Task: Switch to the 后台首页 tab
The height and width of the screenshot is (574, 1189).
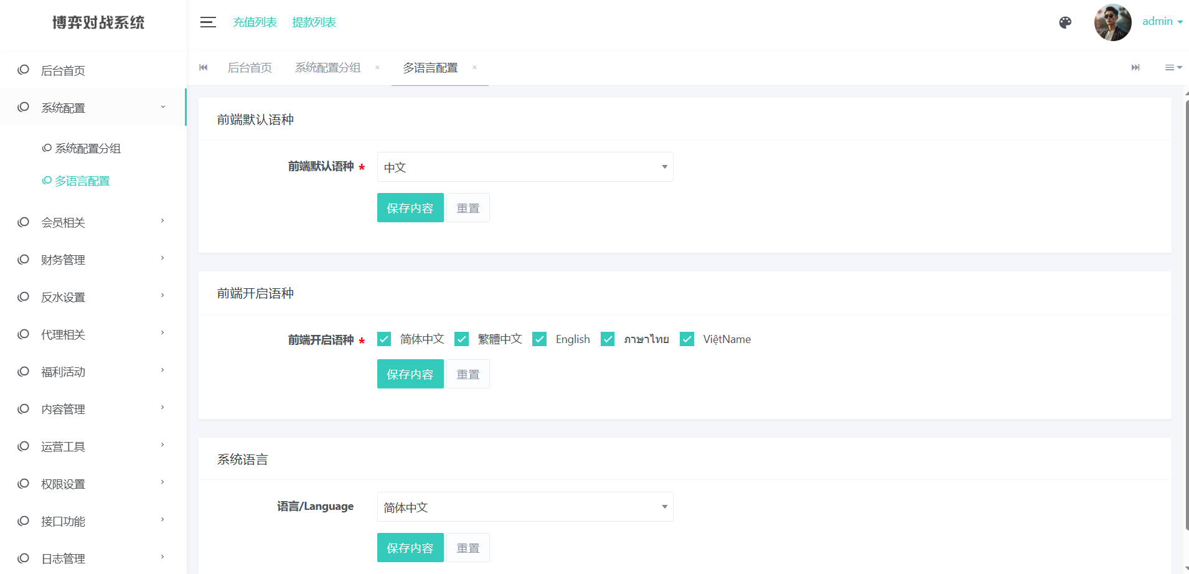Action: 250,67
